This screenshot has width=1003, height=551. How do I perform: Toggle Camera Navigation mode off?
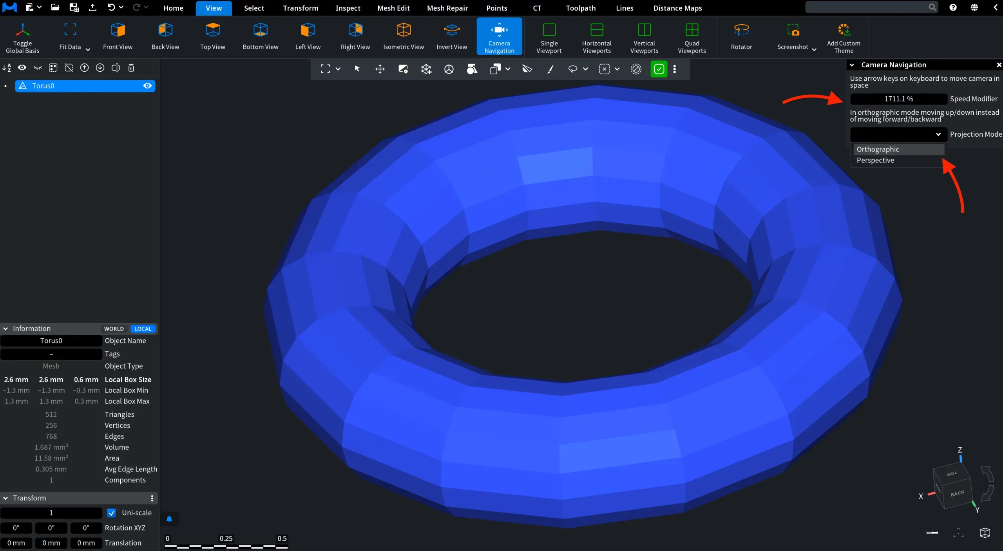499,36
